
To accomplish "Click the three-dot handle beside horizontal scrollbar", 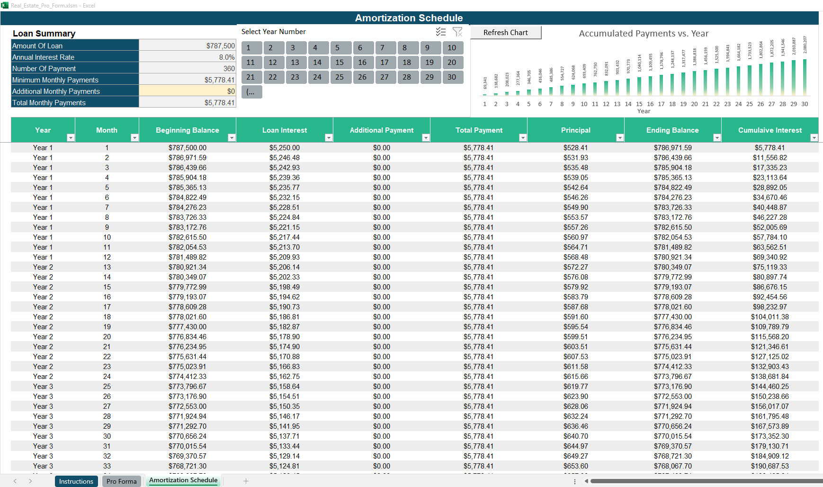I will pyautogui.click(x=575, y=481).
